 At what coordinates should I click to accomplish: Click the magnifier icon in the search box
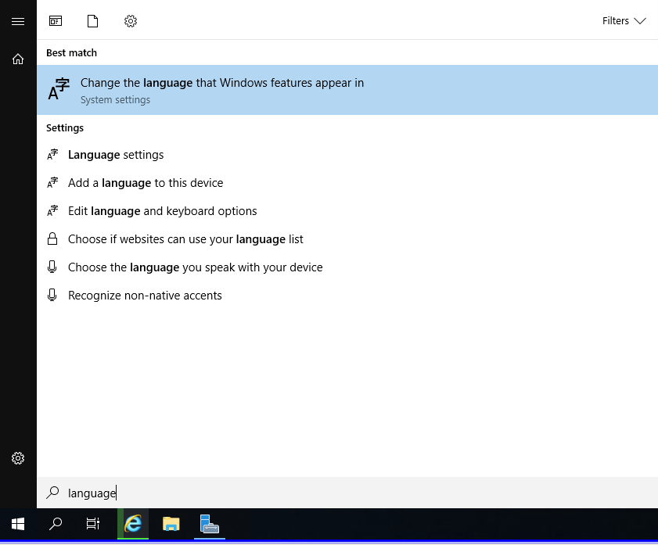pyautogui.click(x=52, y=493)
